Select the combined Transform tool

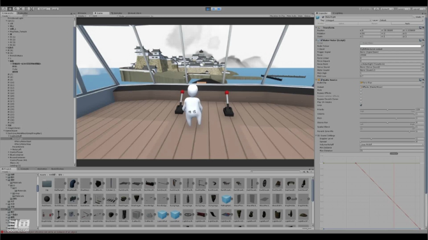(x=32, y=9)
